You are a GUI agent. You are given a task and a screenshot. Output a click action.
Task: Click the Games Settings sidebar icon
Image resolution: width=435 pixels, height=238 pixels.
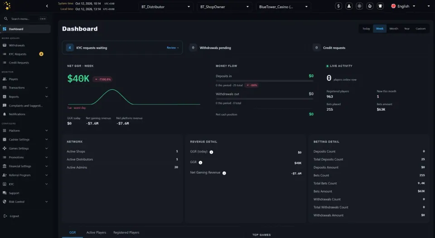(x=5, y=148)
